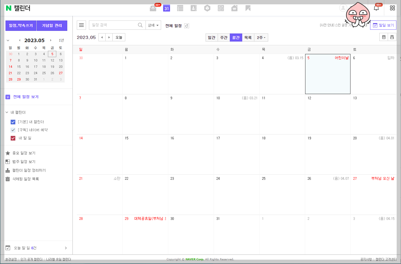Click 일정,약속쓰기 button
Image resolution: width=401 pixels, height=264 pixels.
point(21,25)
